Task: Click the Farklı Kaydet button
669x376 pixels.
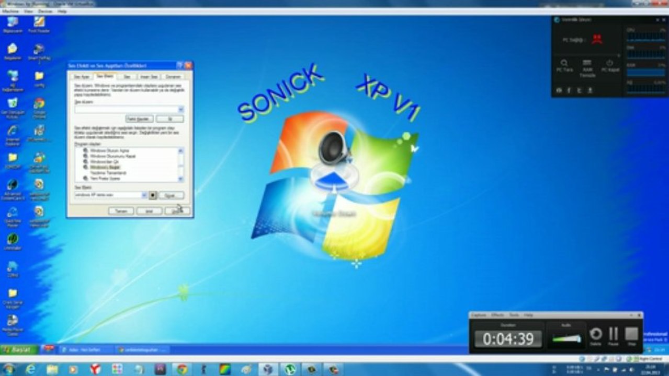Action: point(140,119)
